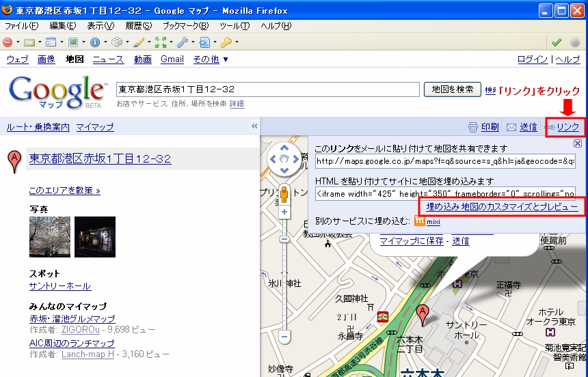The height and width of the screenshot is (377, 588).
Task: Open the cherry blossom photo thumbnail
Action: [x=50, y=237]
